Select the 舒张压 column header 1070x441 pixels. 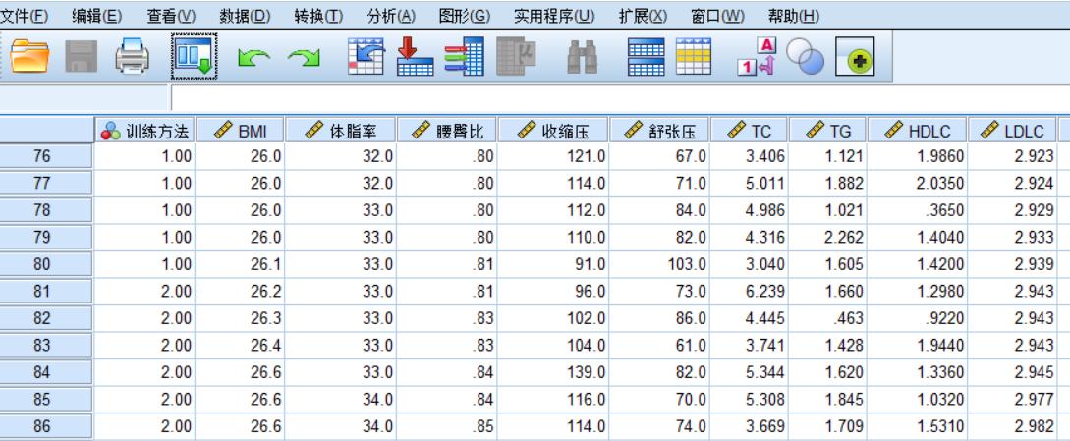coord(659,131)
